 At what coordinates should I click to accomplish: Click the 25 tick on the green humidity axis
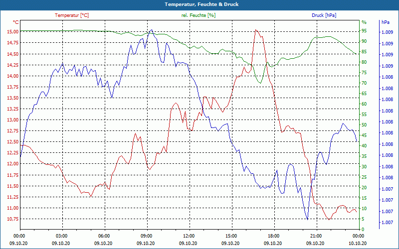(364, 177)
